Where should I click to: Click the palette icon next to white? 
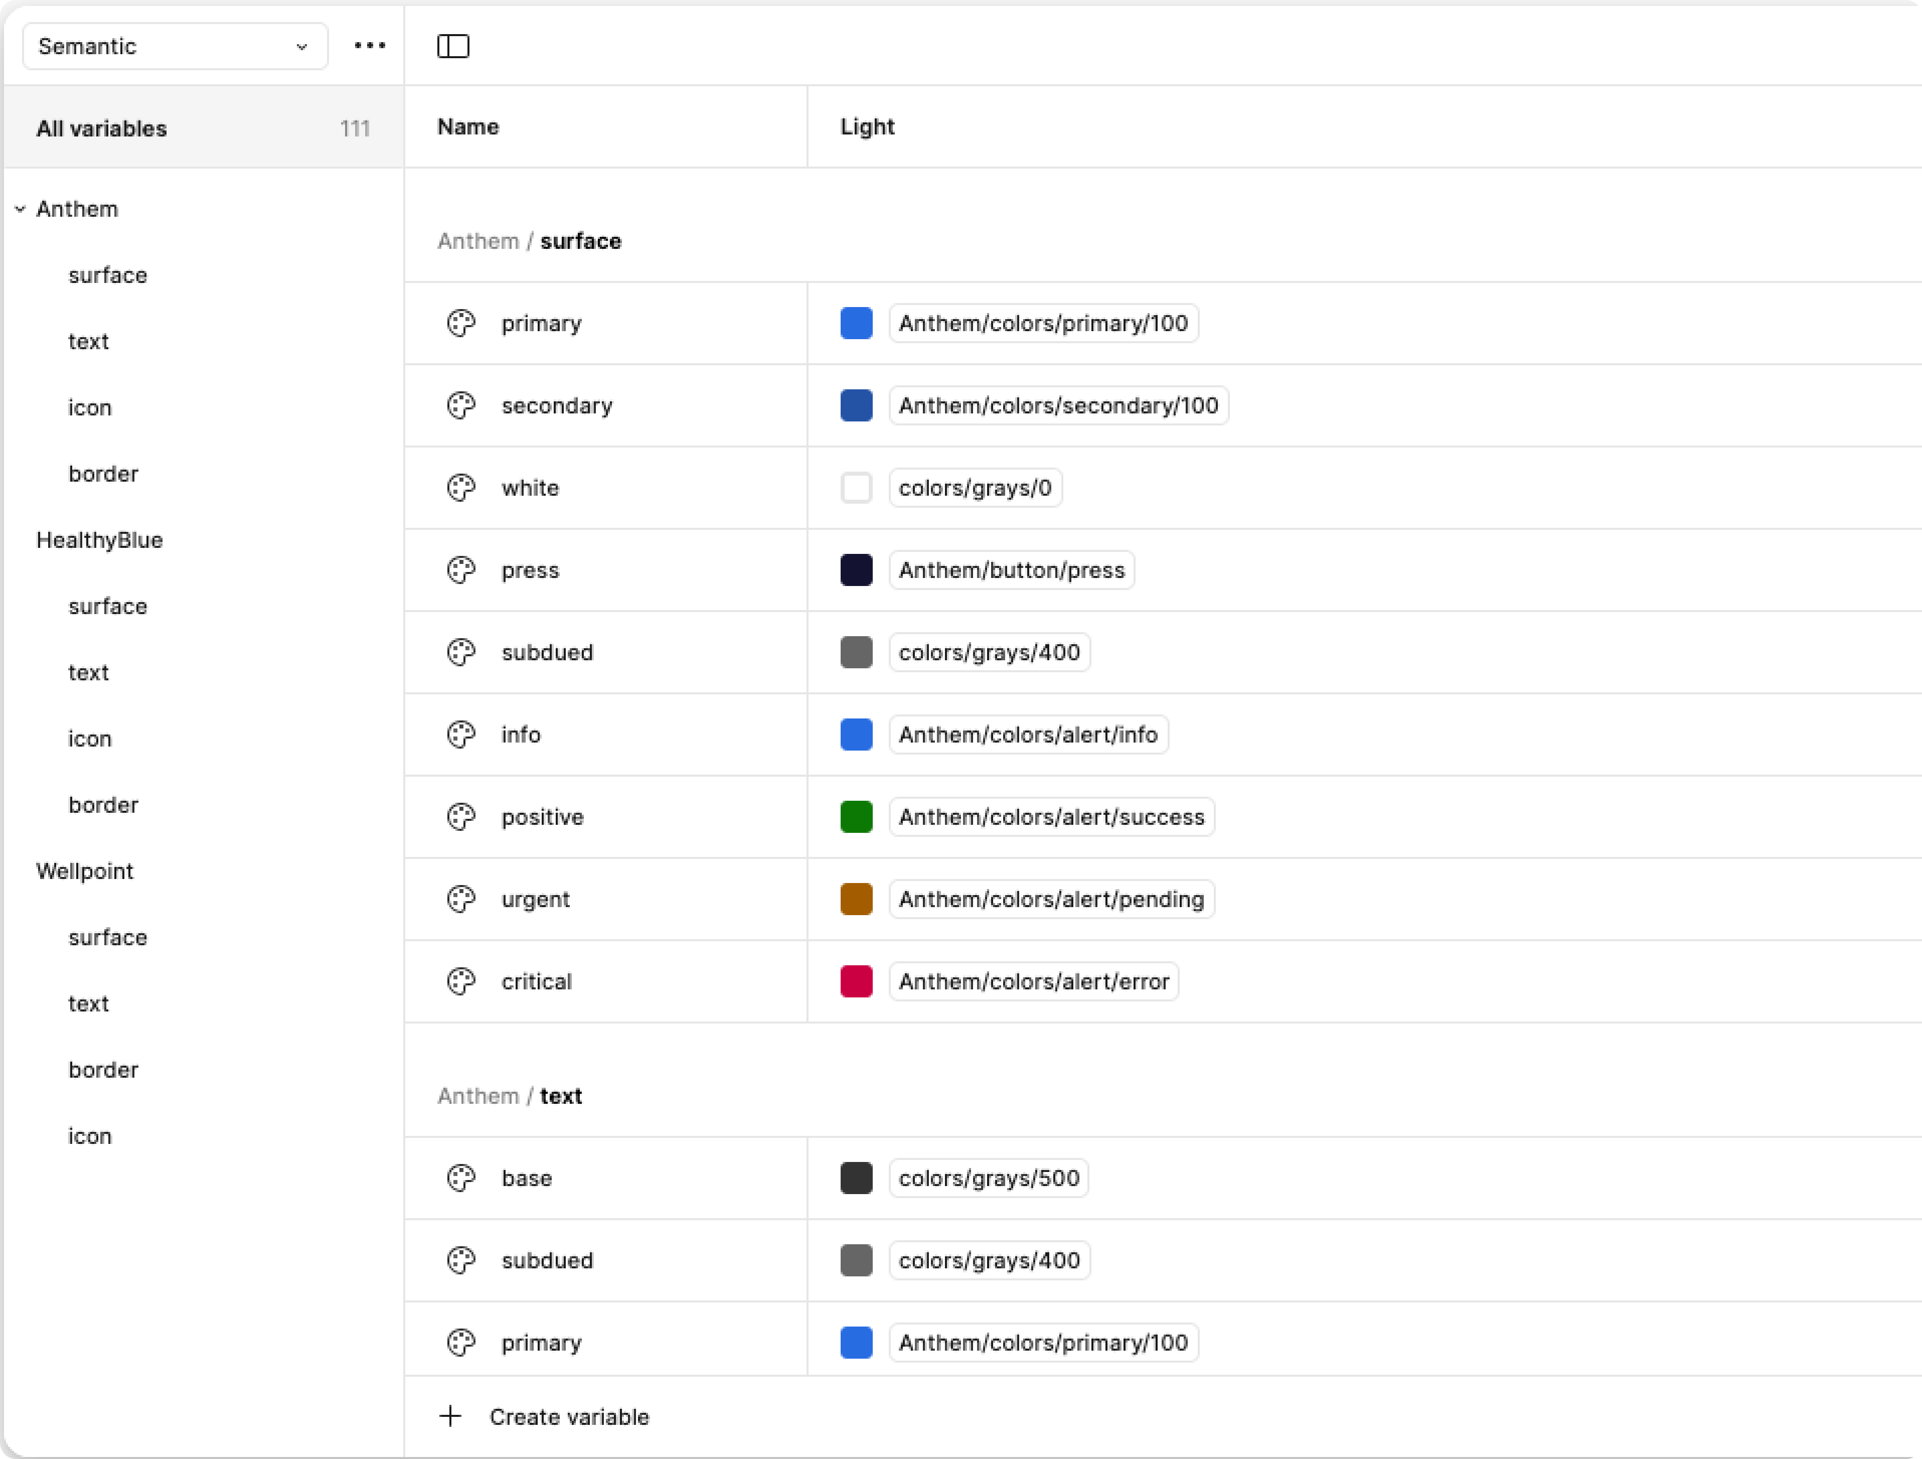click(x=460, y=488)
